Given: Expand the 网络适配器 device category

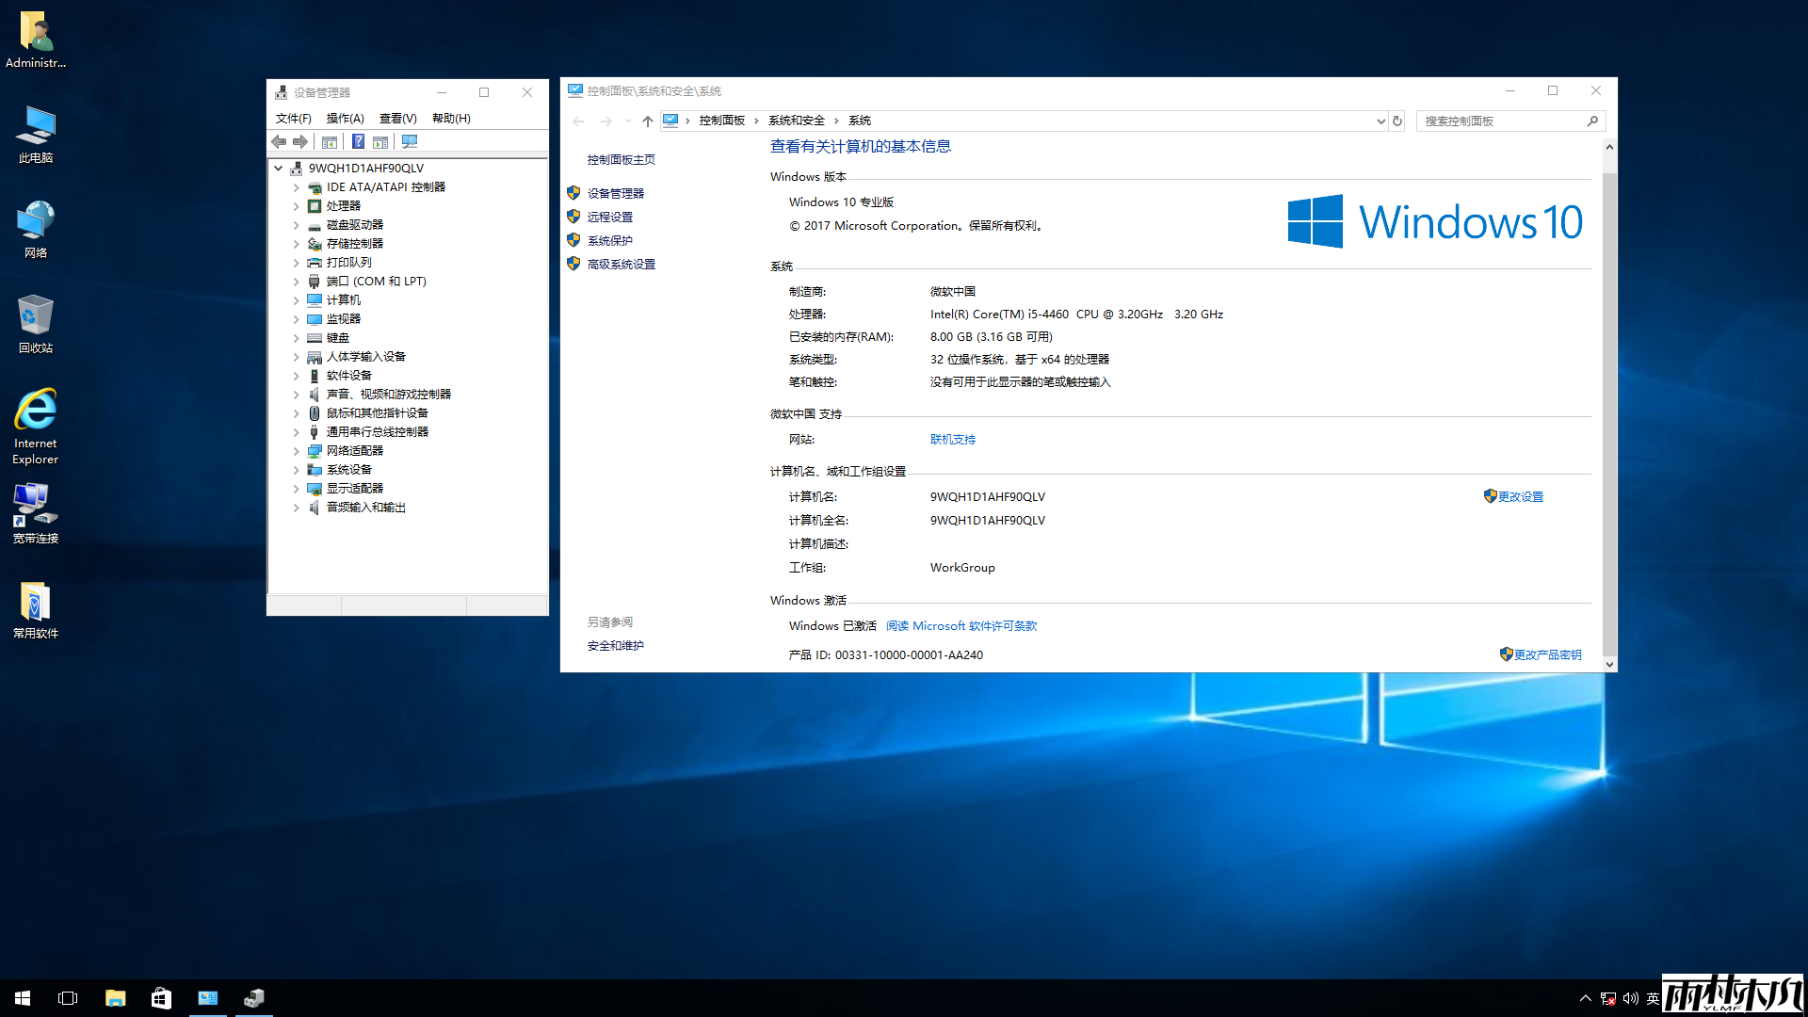Looking at the screenshot, I should point(296,450).
